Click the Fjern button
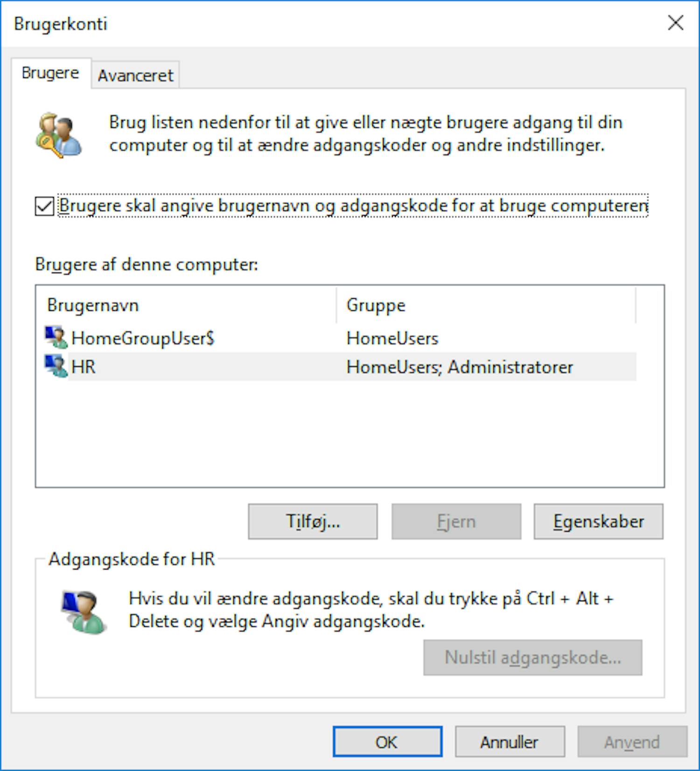The width and height of the screenshot is (700, 771). [456, 521]
